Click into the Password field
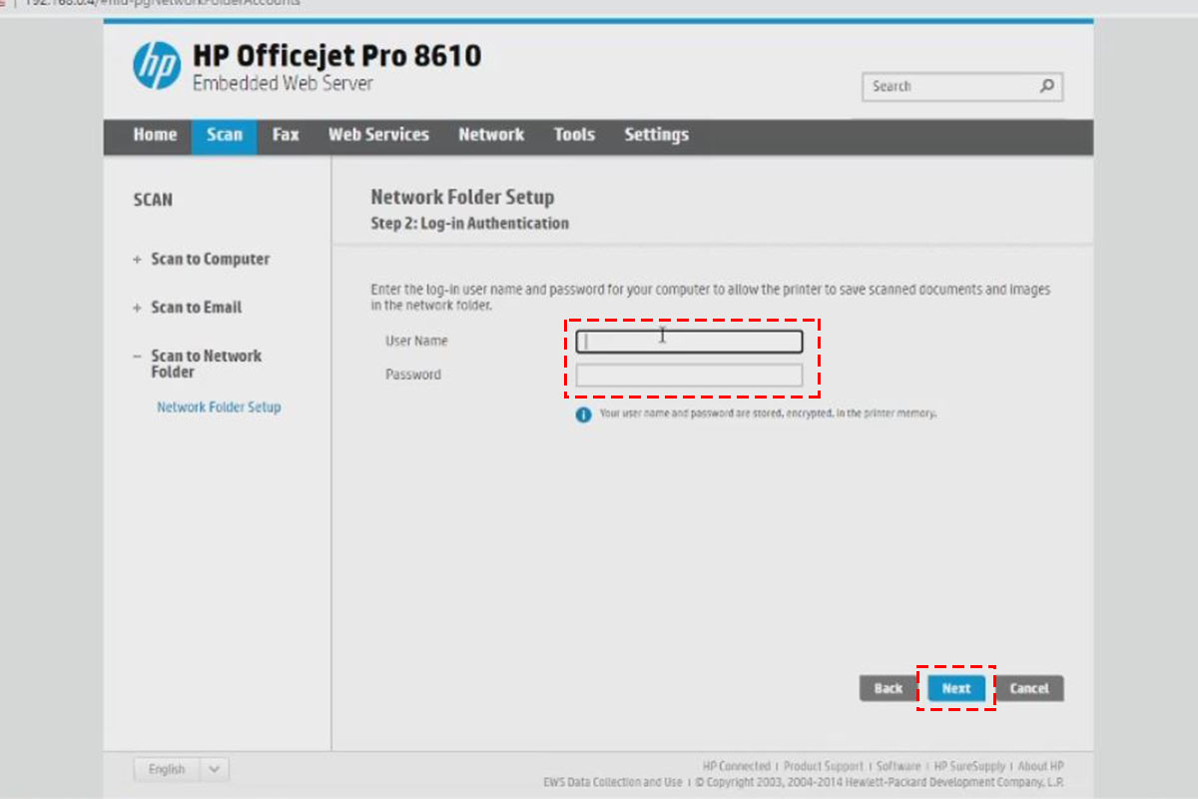 point(689,376)
